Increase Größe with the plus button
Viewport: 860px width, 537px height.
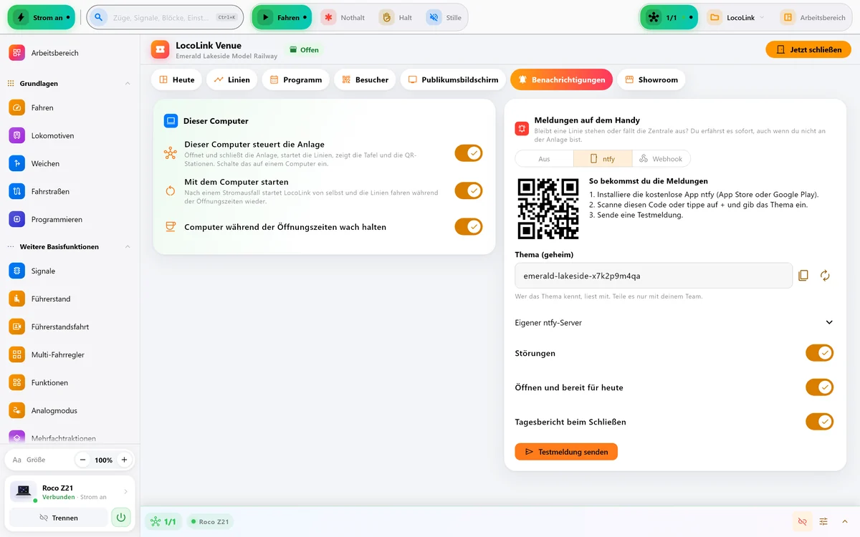(x=124, y=460)
